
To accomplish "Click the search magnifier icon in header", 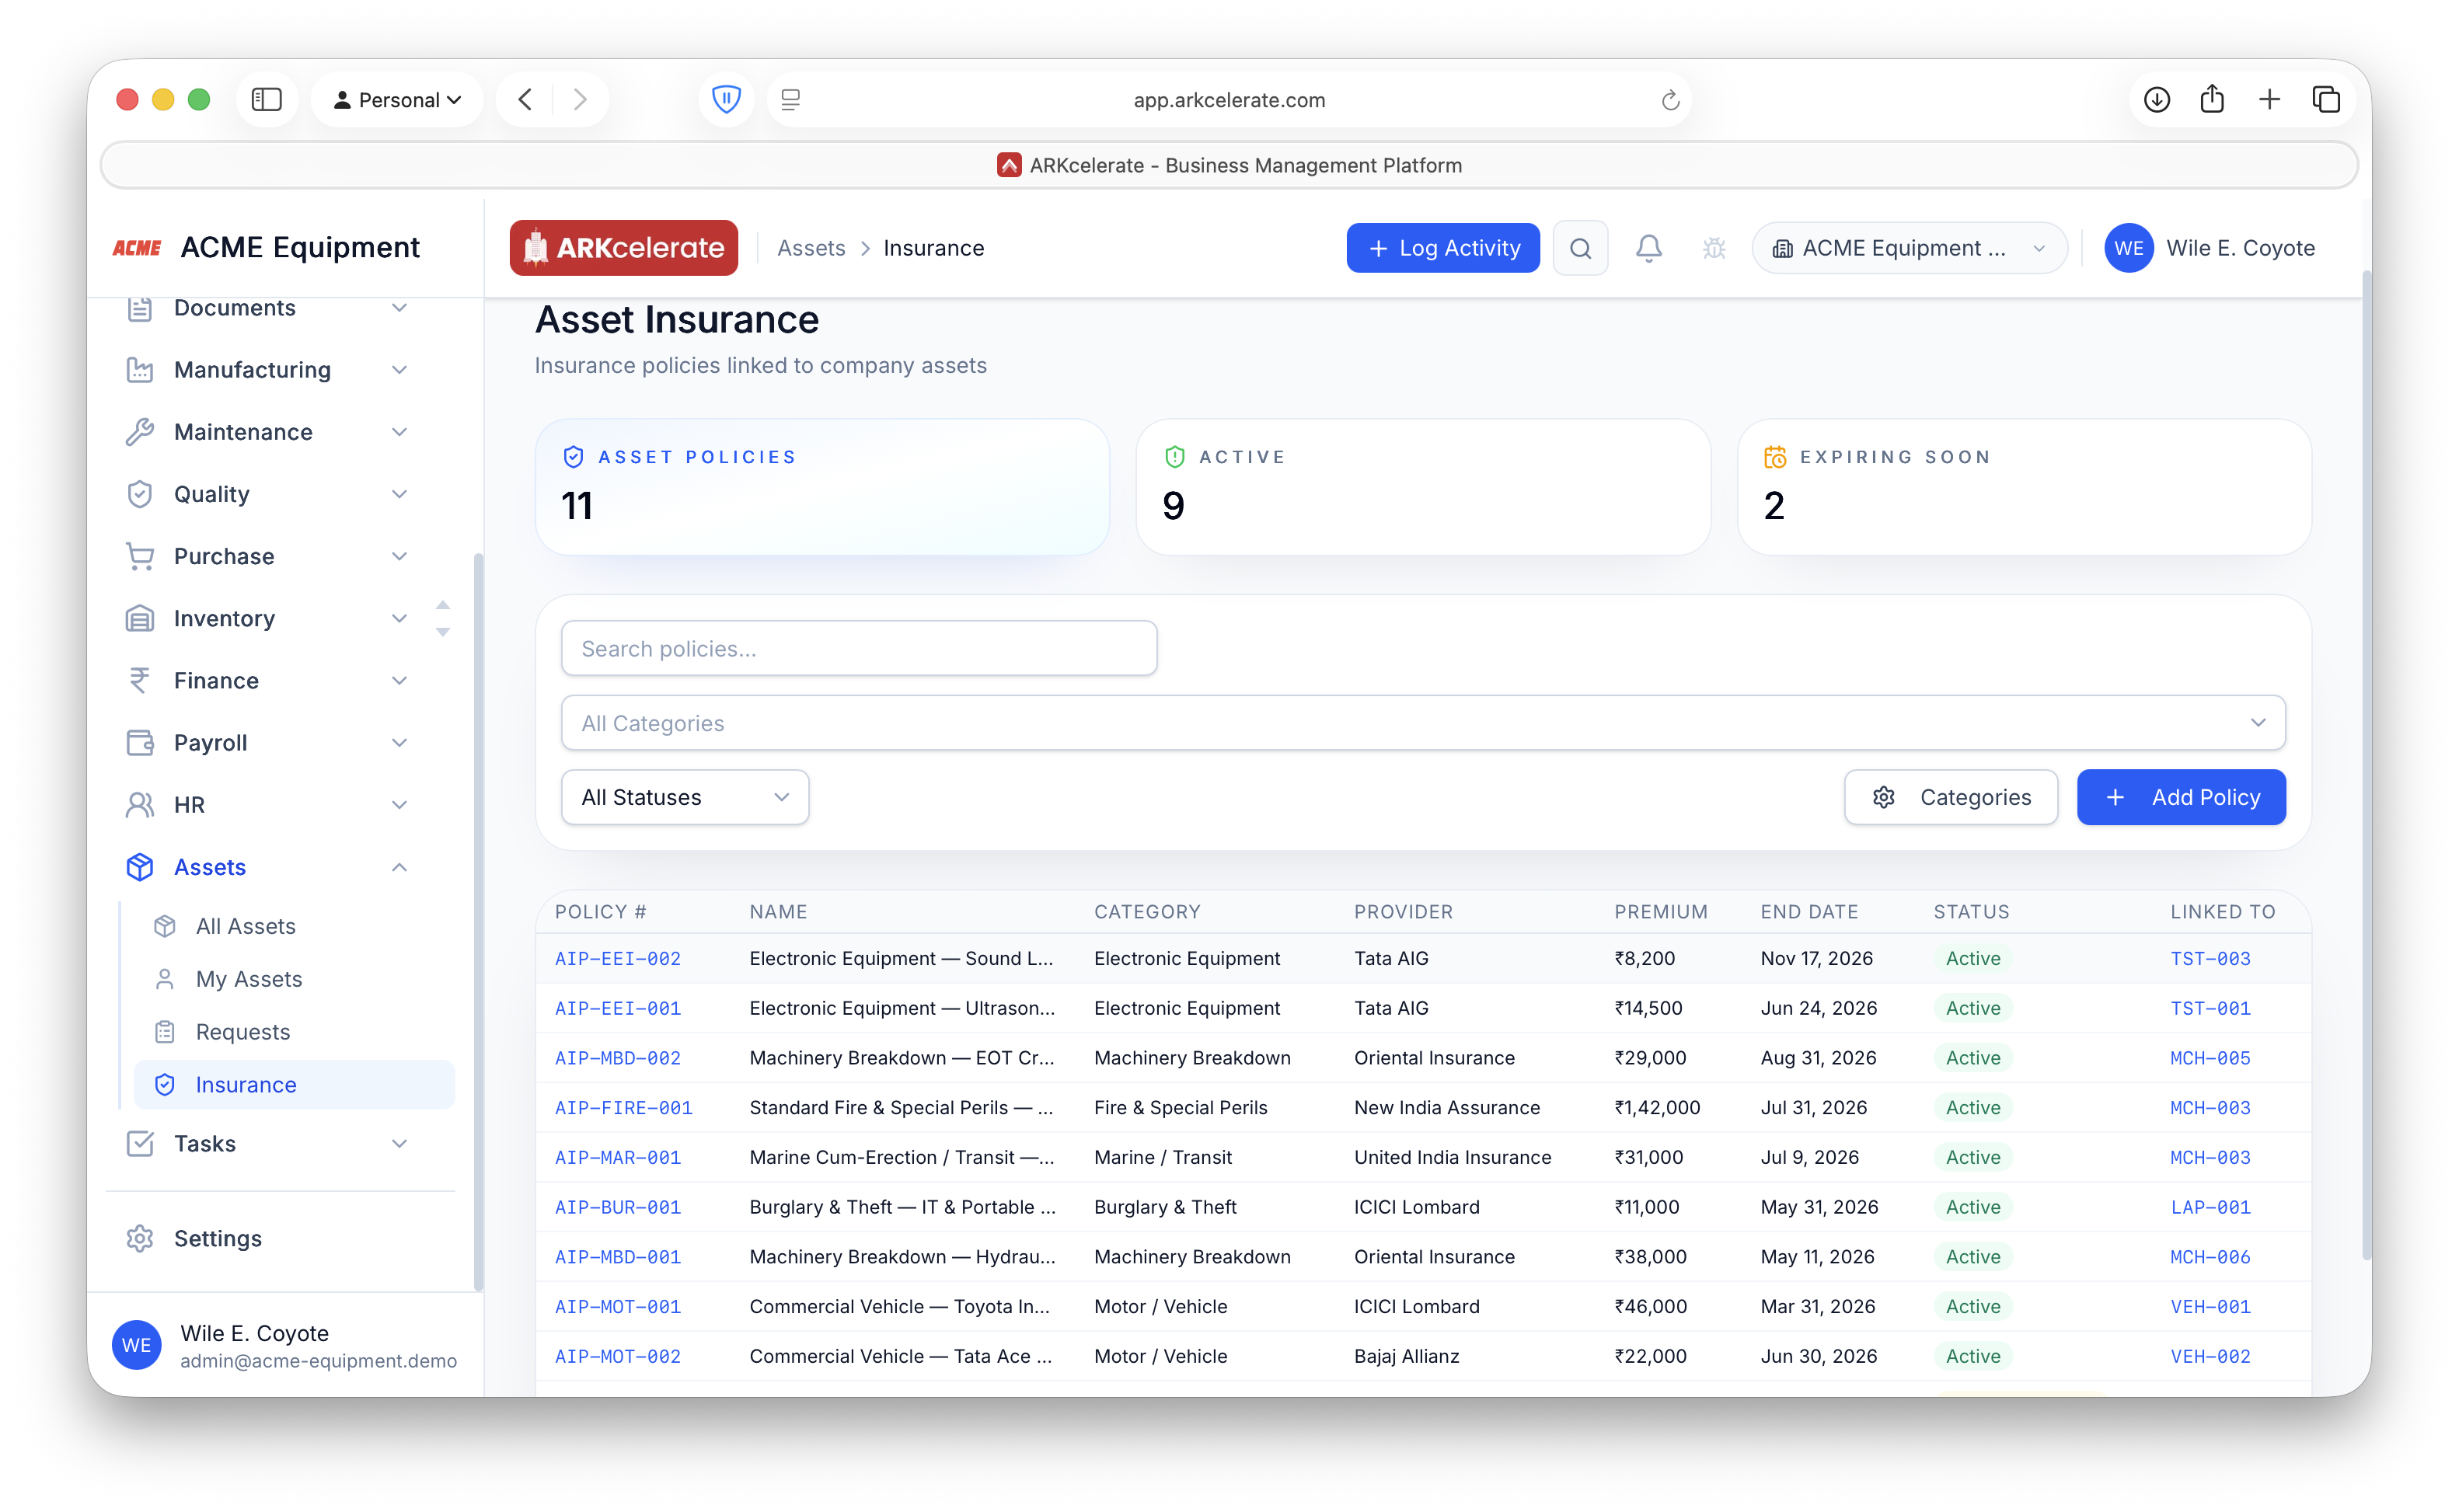I will point(1580,248).
